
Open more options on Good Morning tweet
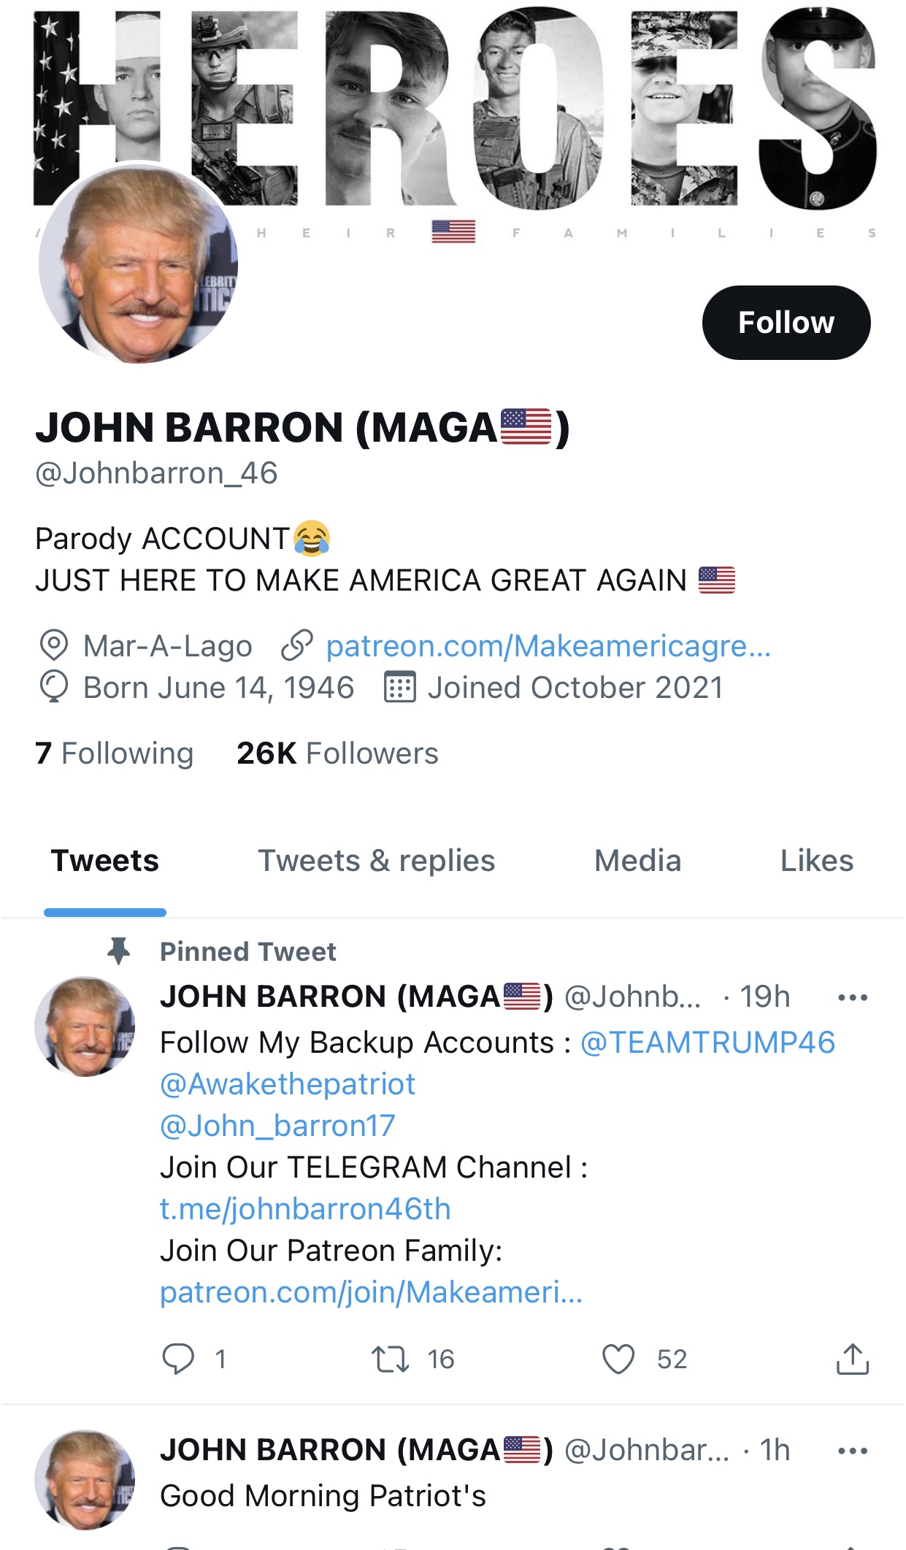pyautogui.click(x=852, y=1451)
